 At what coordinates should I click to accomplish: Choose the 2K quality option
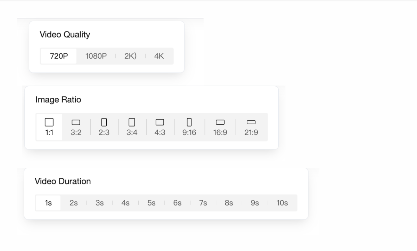coord(130,56)
